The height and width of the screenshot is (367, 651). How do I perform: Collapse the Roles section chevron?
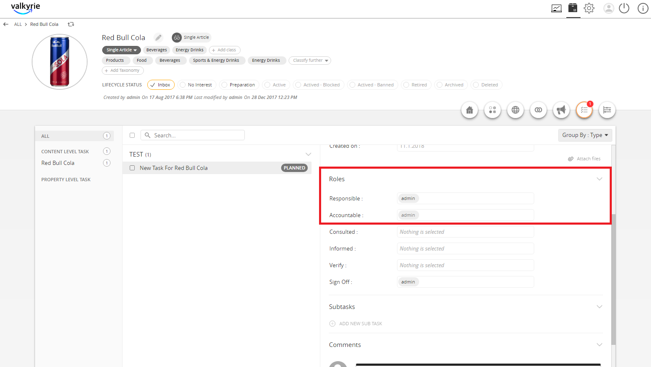tap(599, 179)
